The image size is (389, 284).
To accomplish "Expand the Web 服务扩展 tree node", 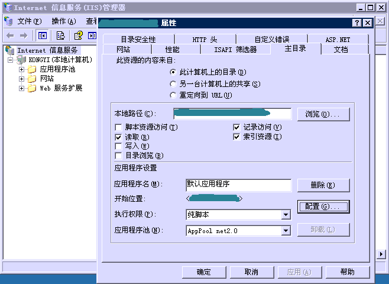I will [x=22, y=88].
